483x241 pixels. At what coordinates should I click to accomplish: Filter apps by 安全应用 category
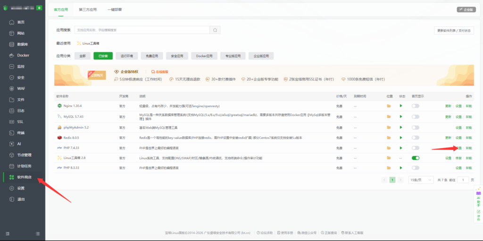coord(177,56)
